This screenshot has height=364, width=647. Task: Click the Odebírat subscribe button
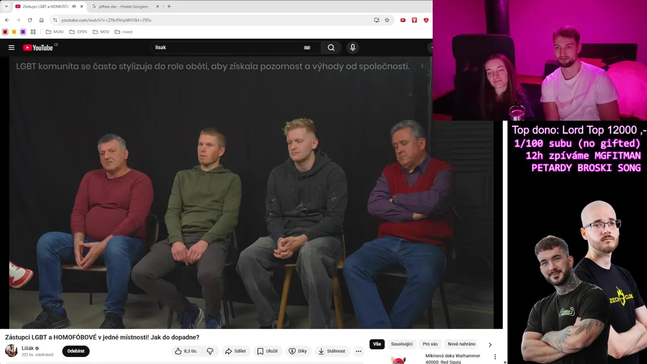[x=76, y=351]
